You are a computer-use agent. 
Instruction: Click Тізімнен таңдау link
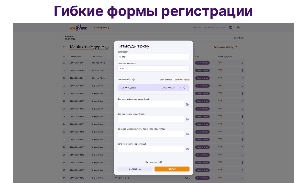(x=181, y=79)
